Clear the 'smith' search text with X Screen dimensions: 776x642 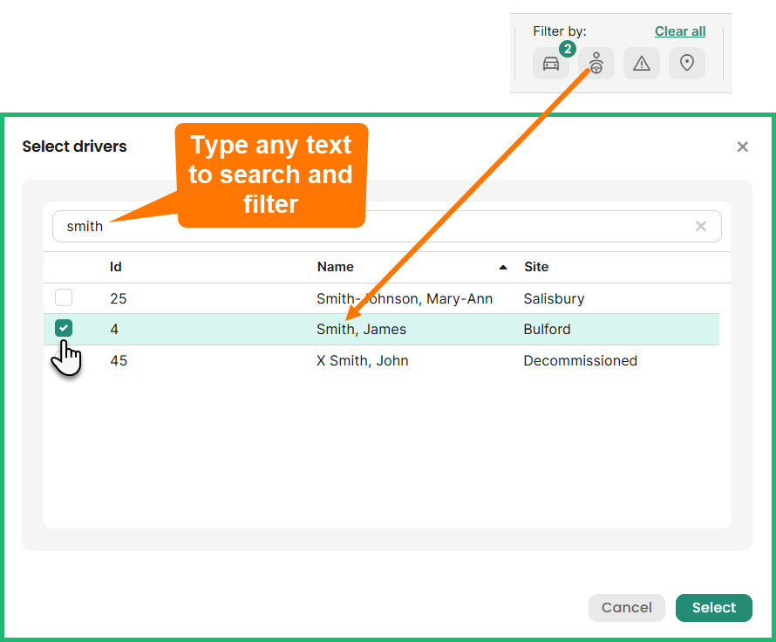pos(701,226)
